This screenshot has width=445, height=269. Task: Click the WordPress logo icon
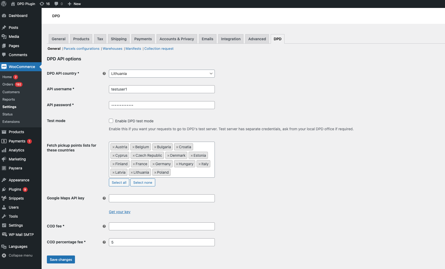pyautogui.click(x=4, y=4)
